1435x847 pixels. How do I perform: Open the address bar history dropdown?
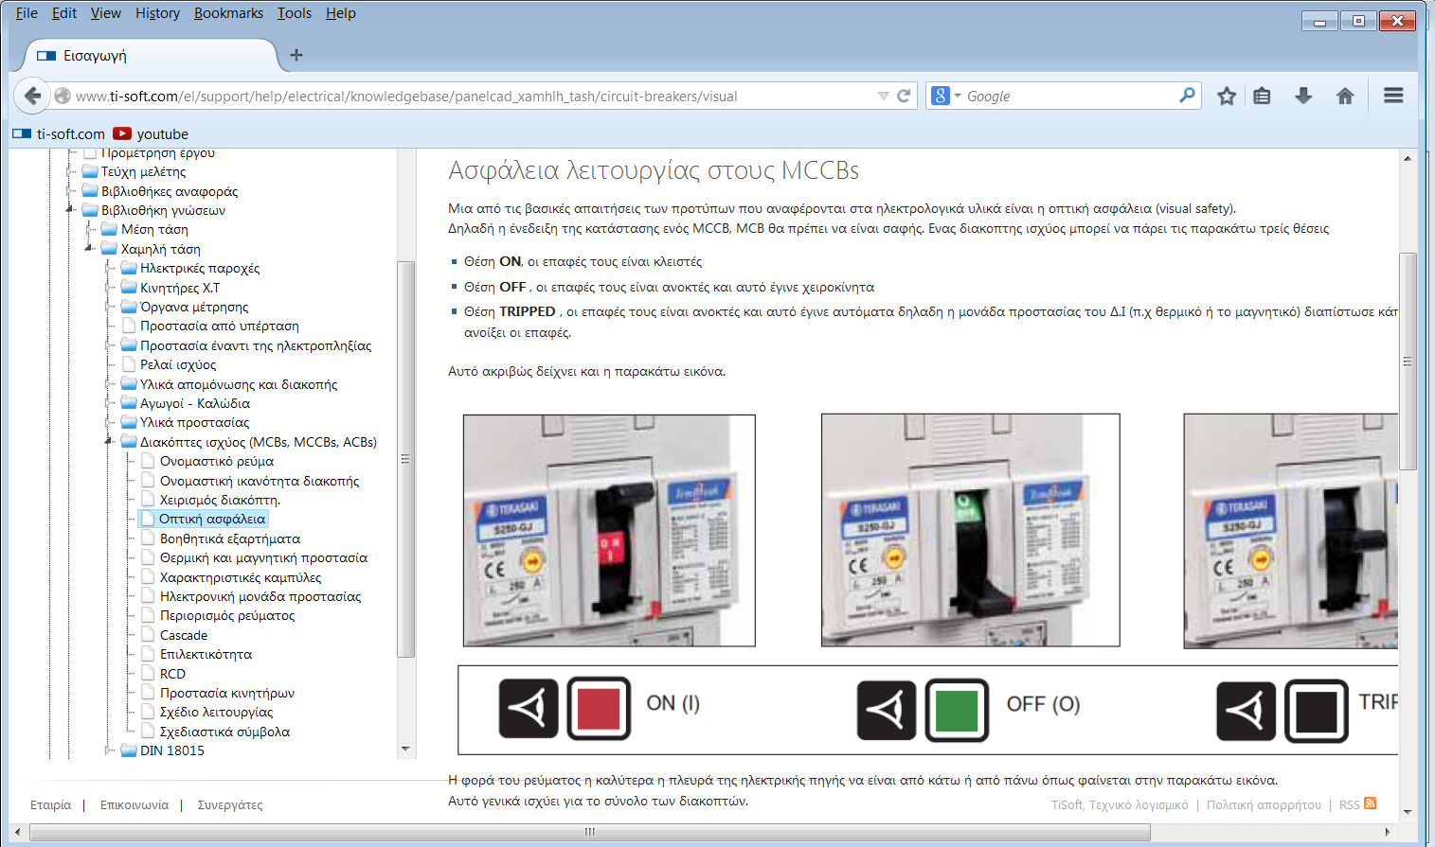882,96
